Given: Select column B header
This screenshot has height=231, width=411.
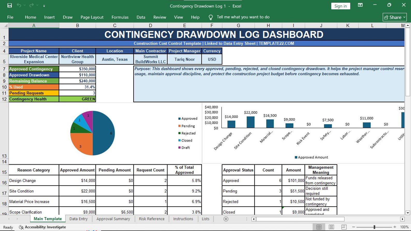Looking at the screenshot, I should tap(77, 25).
